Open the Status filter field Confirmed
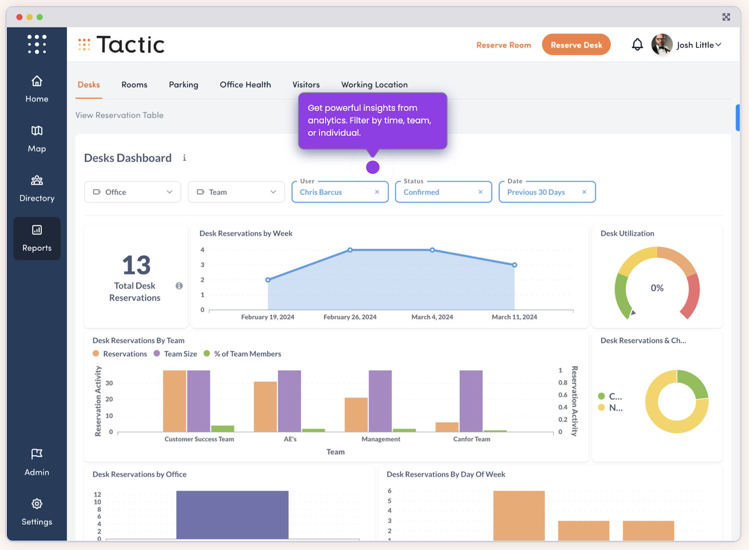 coord(443,192)
